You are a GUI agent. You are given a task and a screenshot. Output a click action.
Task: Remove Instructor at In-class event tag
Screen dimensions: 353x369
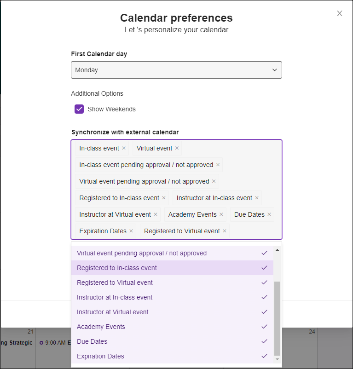(x=257, y=198)
